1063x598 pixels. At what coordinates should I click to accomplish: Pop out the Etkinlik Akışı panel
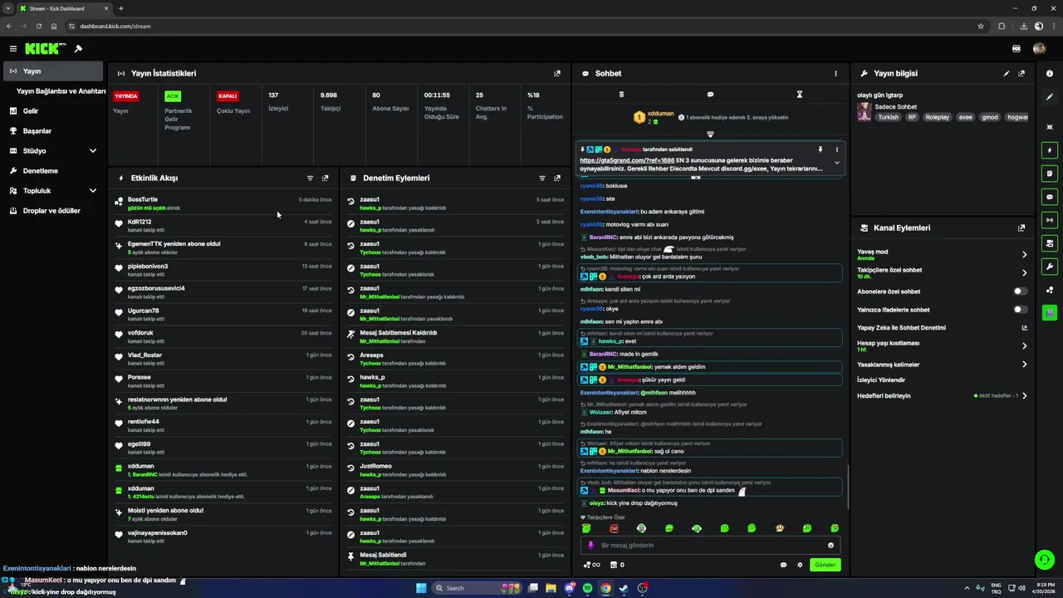point(325,178)
